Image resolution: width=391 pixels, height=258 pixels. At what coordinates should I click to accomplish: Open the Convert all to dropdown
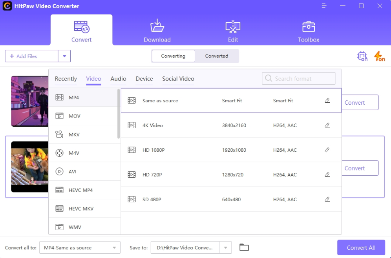pos(80,247)
